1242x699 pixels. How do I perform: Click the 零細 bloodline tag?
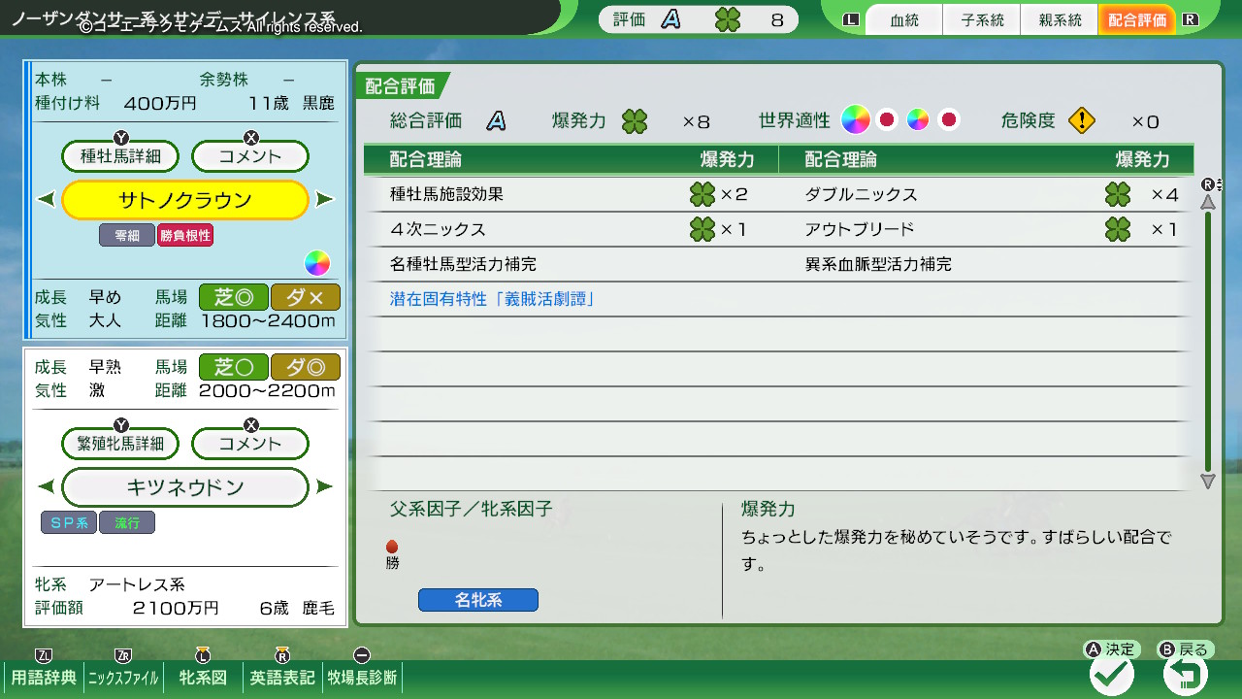pyautogui.click(x=127, y=236)
